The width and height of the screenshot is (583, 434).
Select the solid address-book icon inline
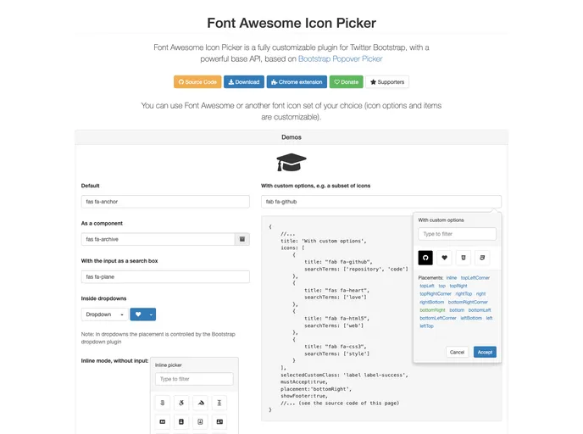click(181, 421)
